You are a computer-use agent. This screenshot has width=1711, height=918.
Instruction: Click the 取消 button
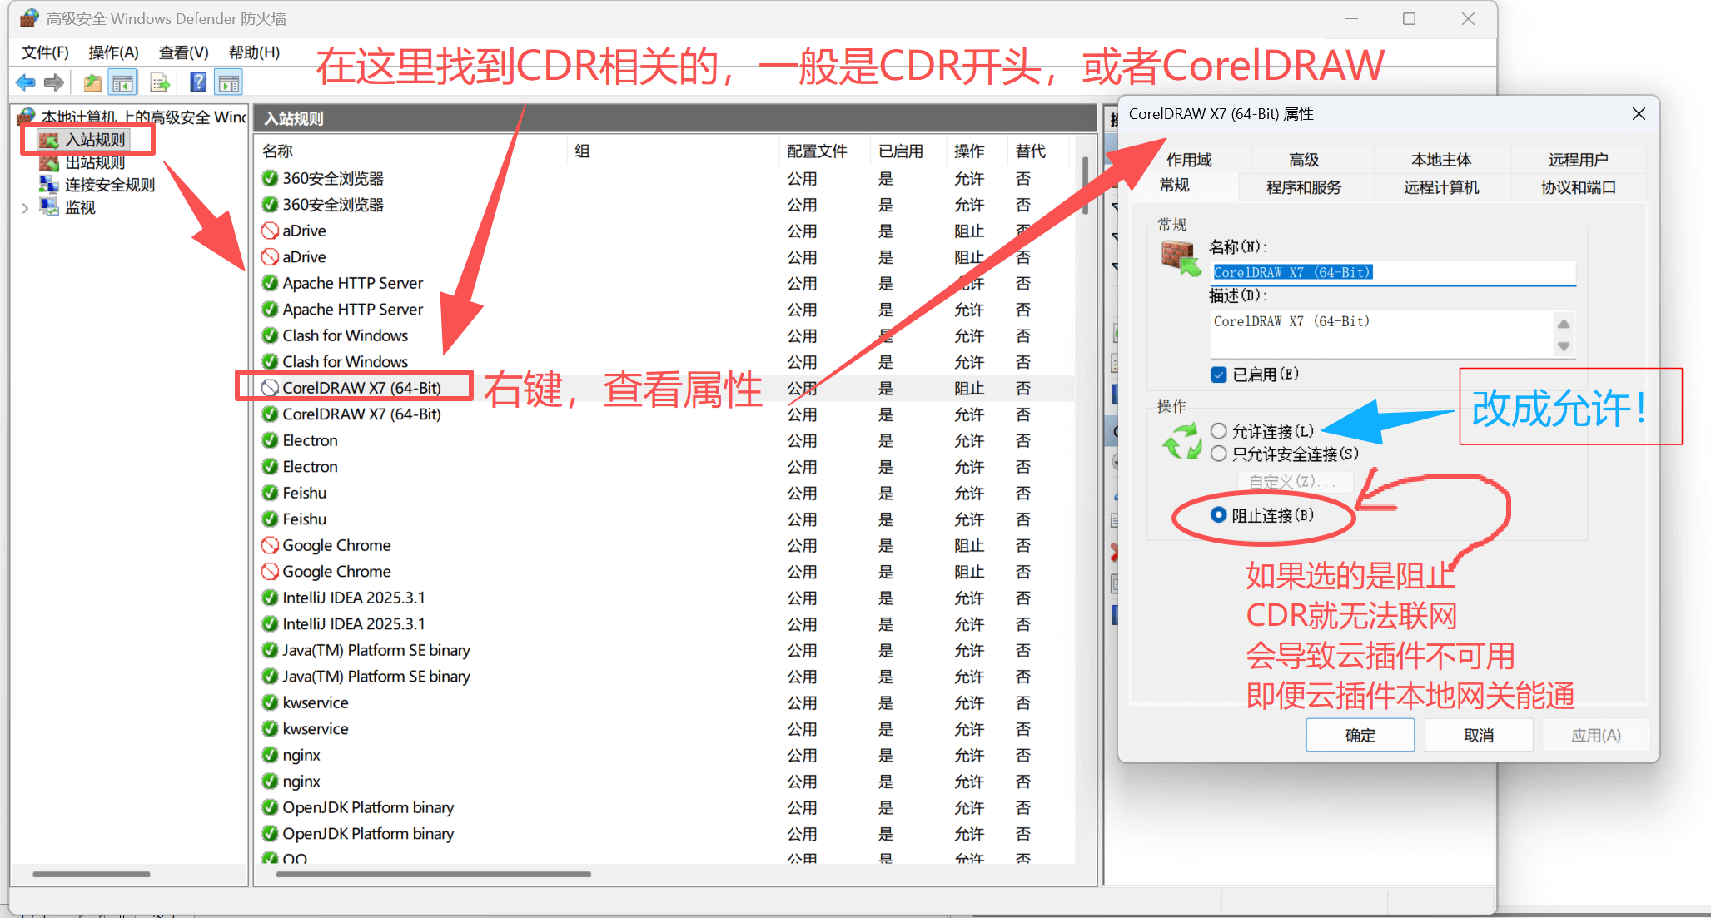1479,735
